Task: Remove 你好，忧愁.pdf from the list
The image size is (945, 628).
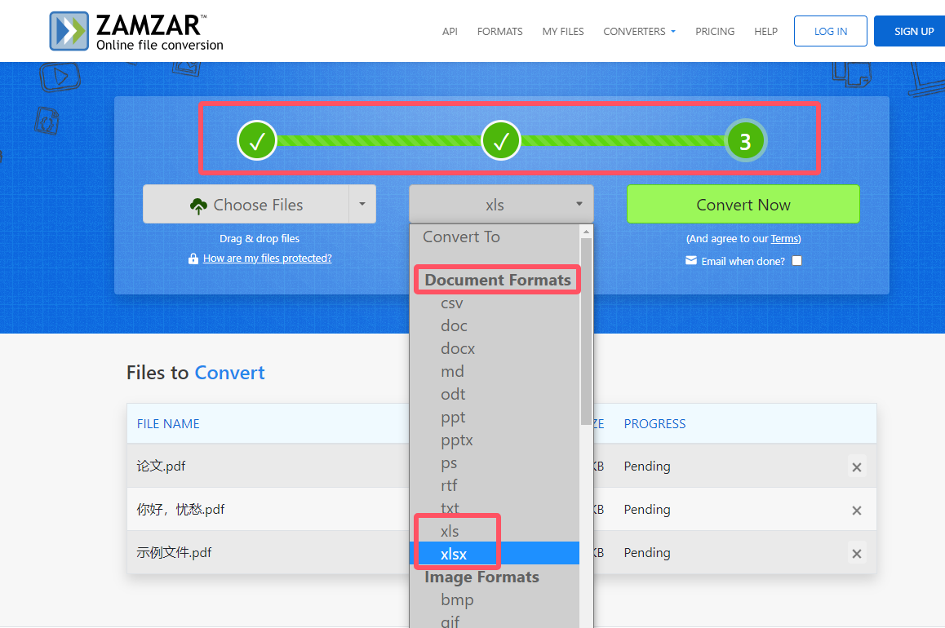Action: click(856, 511)
